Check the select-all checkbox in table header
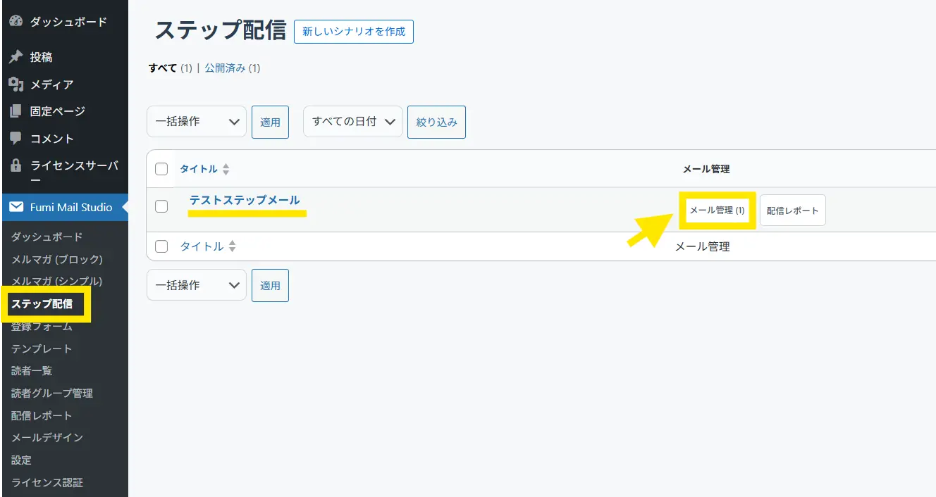The height and width of the screenshot is (497, 936). [161, 169]
